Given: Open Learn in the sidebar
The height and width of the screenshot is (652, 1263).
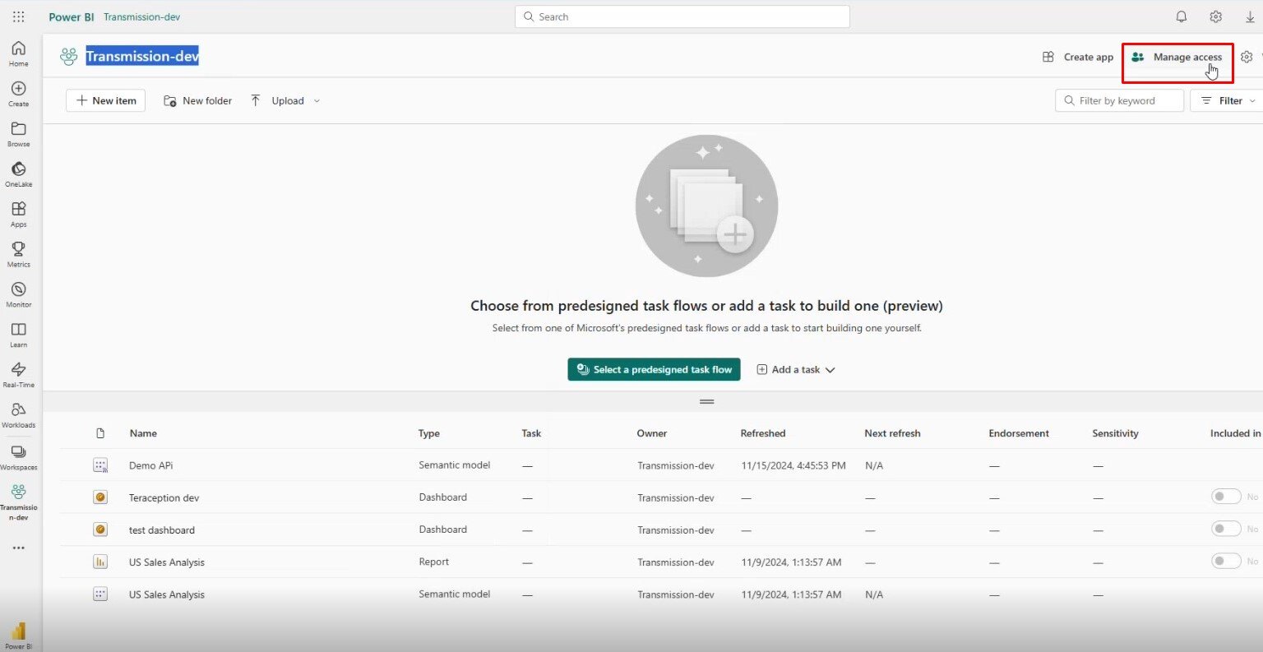Looking at the screenshot, I should tap(18, 335).
